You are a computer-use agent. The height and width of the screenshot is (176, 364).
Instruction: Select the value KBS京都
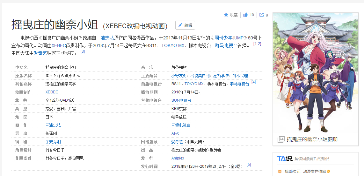click(x=179, y=109)
